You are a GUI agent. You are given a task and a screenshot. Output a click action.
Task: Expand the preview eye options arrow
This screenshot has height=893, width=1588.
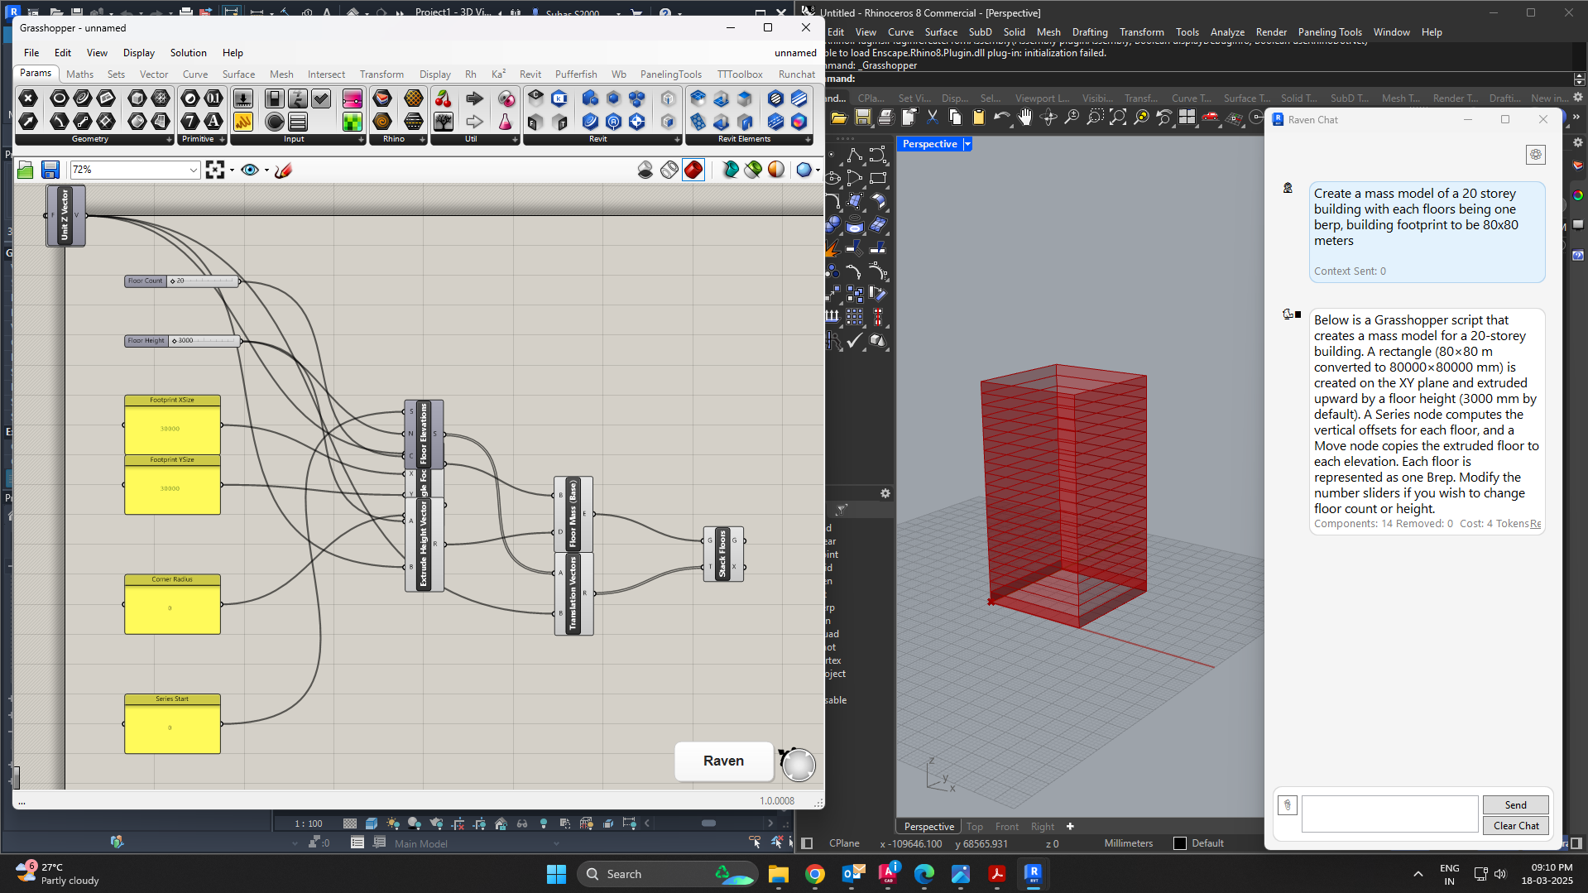[x=266, y=170]
